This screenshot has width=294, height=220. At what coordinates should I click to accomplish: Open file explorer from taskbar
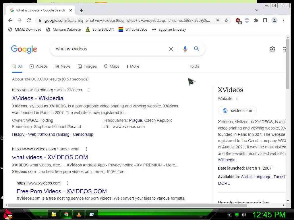coord(54,214)
